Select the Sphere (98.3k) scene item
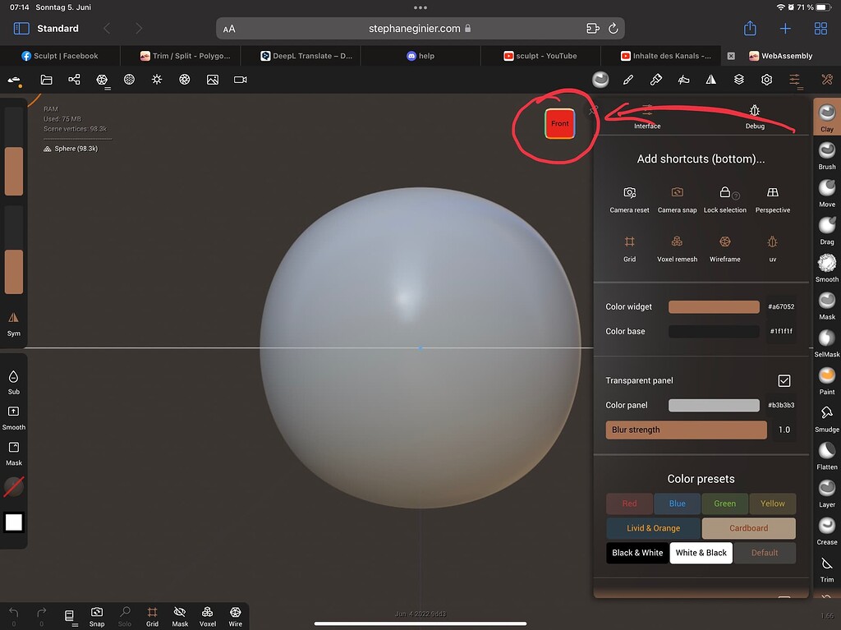Viewport: 841px width, 630px height. 69,149
